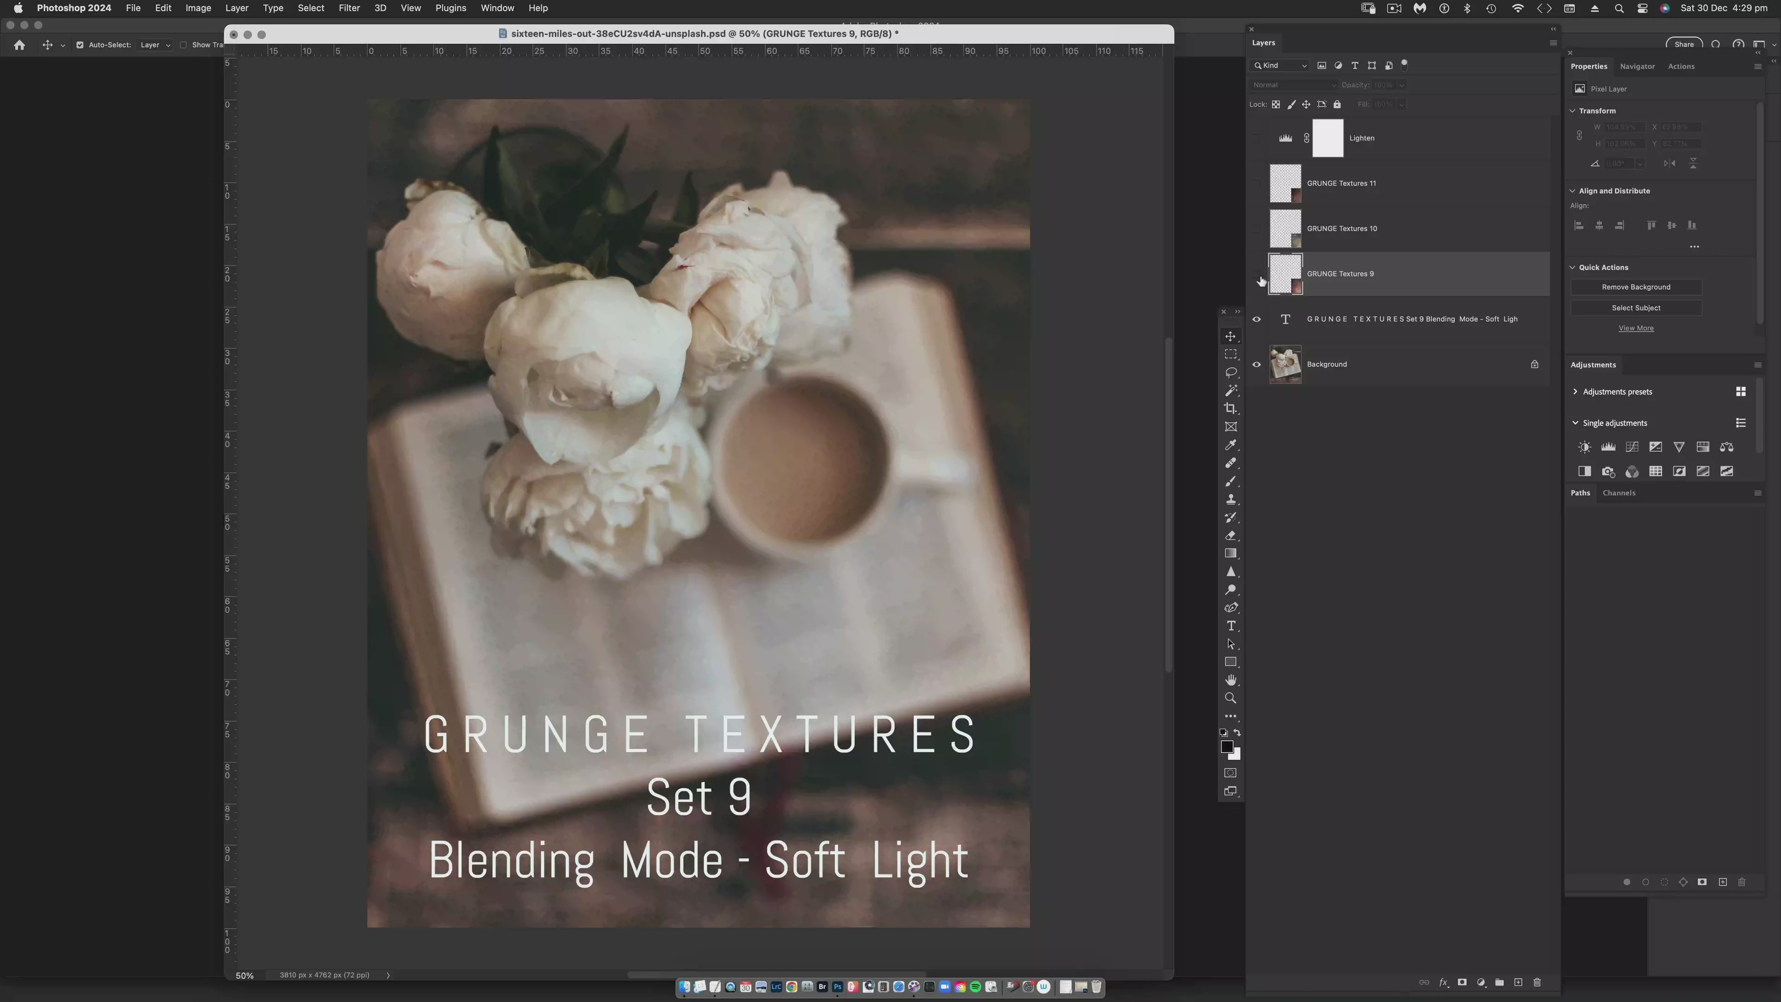This screenshot has height=1002, width=1781.
Task: Select the Crop tool
Action: point(1230,409)
